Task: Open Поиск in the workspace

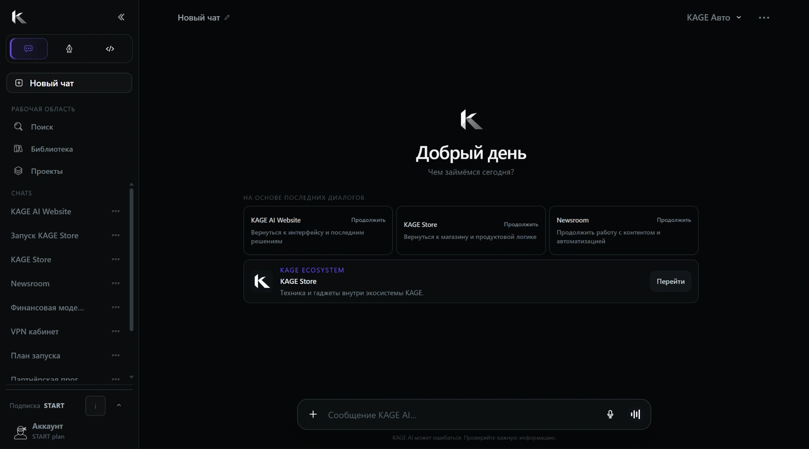Action: pyautogui.click(x=69, y=127)
